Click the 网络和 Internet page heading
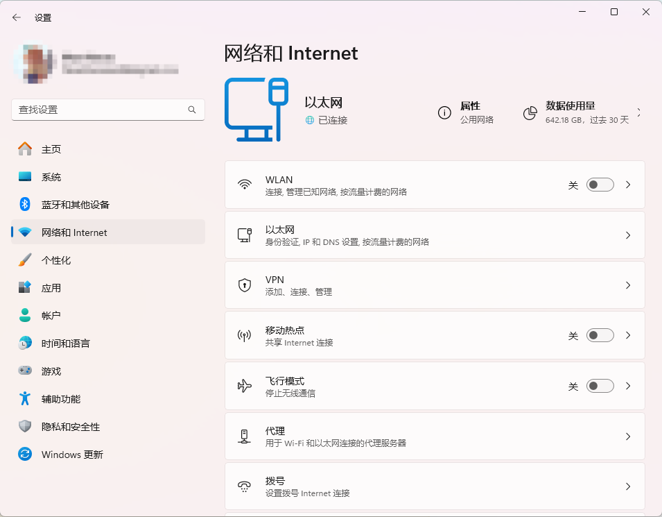The width and height of the screenshot is (662, 517). [291, 53]
